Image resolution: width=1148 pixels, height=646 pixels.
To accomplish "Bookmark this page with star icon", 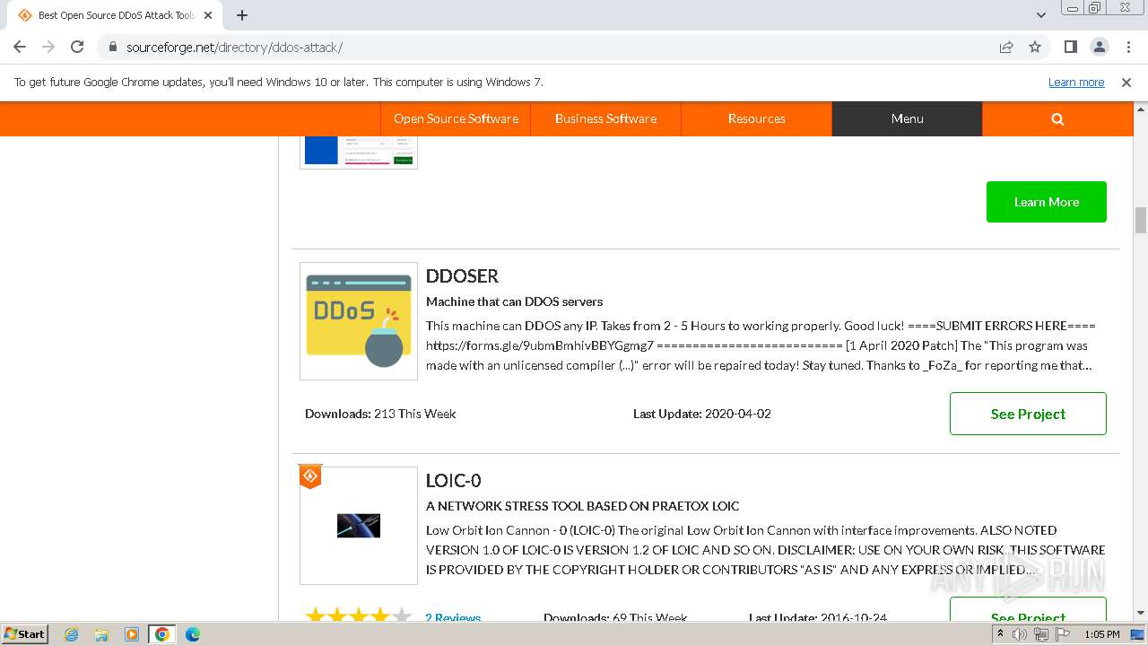I will click(x=1035, y=47).
